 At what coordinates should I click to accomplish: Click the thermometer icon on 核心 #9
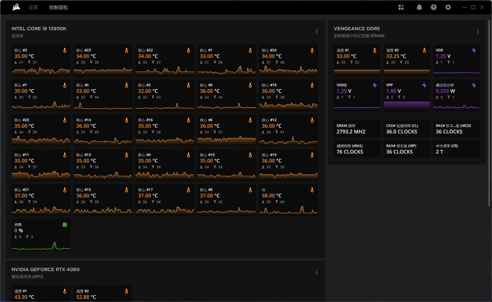coord(250,85)
